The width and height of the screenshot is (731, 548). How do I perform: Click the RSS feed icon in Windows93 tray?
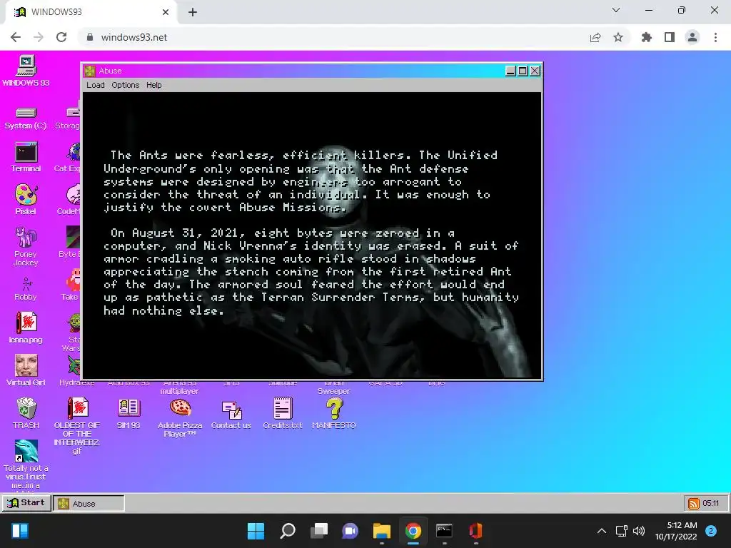(694, 503)
